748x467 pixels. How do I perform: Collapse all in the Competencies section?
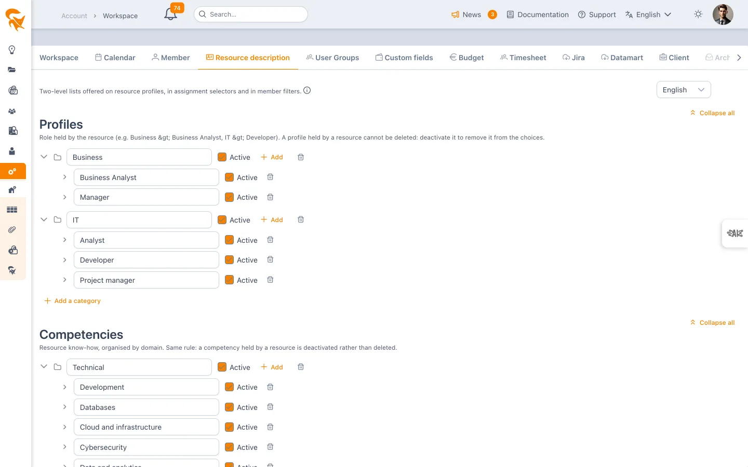[712, 323]
